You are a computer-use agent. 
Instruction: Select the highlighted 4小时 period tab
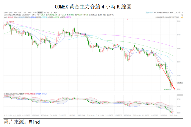pos(40,12)
